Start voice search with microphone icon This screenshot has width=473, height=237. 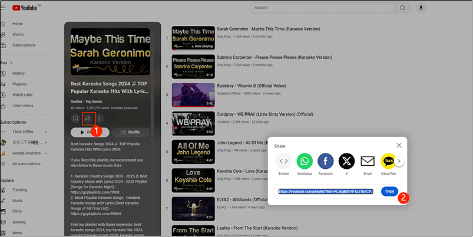pos(421,8)
